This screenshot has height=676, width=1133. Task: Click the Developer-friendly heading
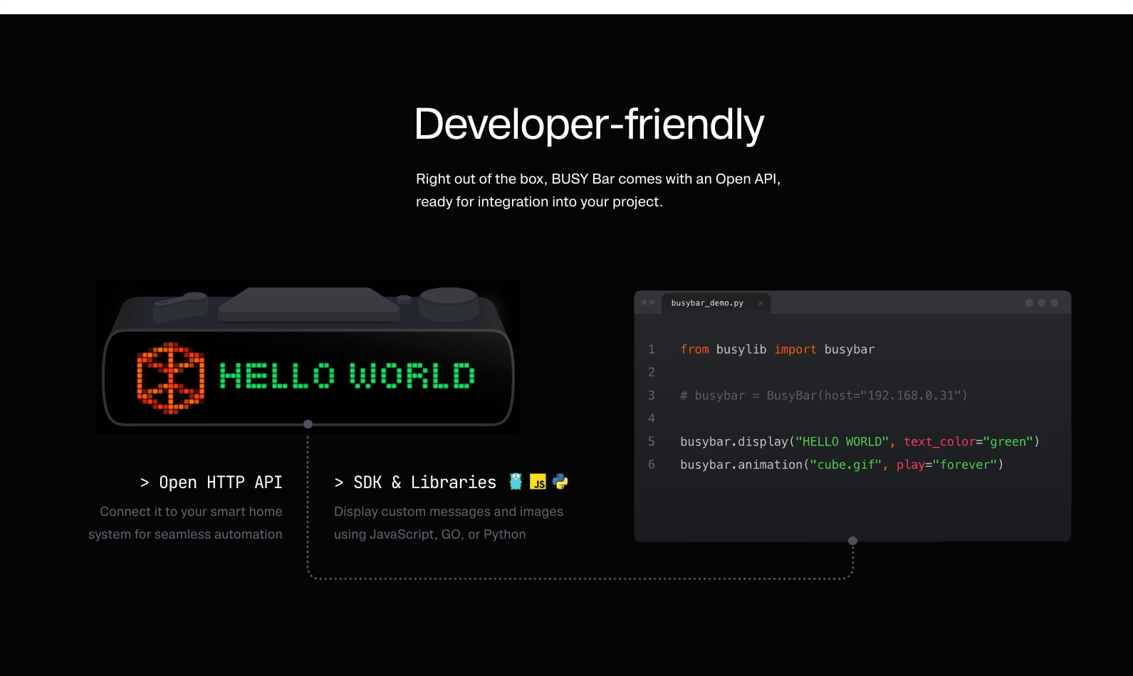click(x=589, y=125)
